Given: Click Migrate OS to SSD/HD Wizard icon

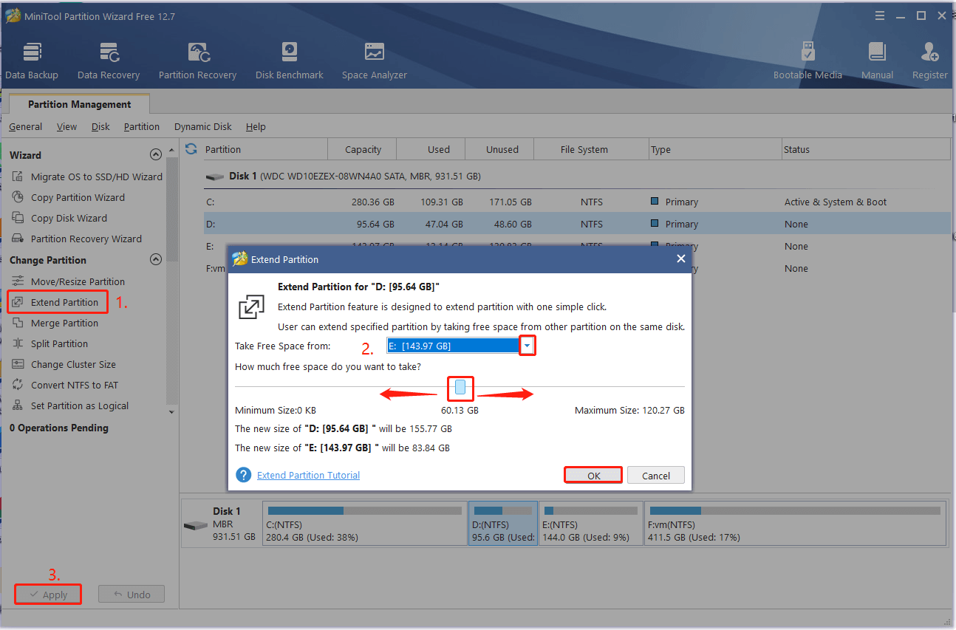Looking at the screenshot, I should tap(18, 177).
